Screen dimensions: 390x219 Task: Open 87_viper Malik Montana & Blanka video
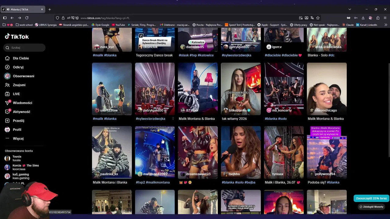(x=198, y=89)
